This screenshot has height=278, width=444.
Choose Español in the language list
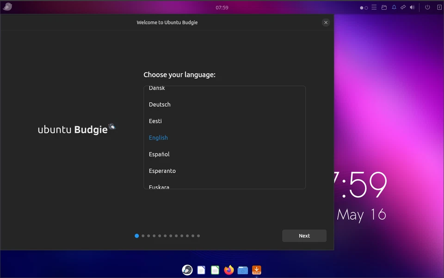click(159, 154)
